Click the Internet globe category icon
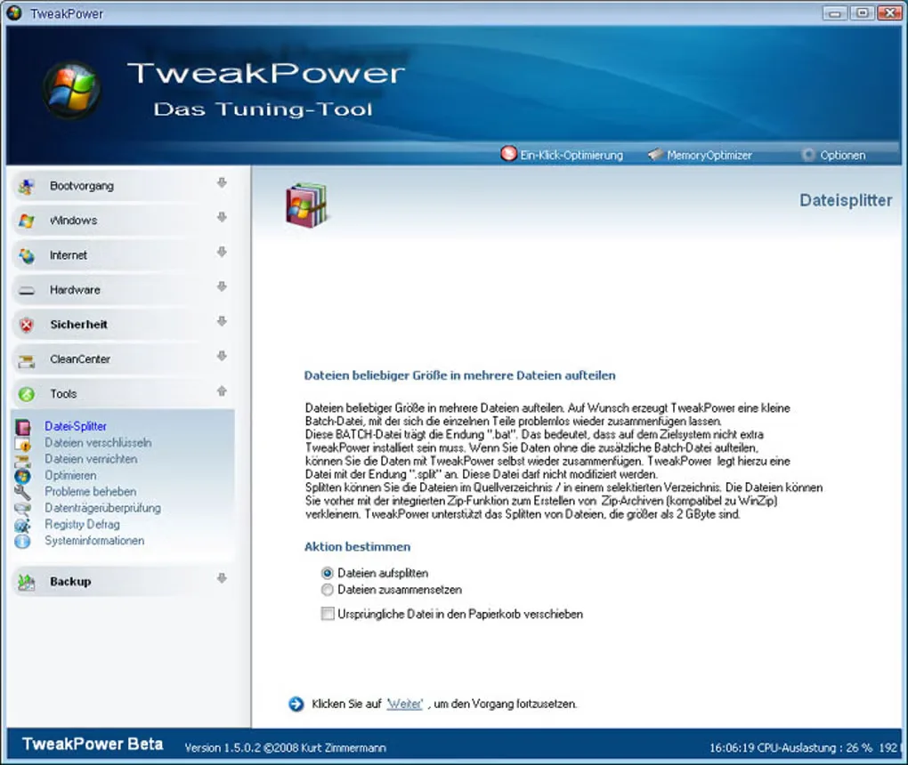 coord(26,256)
